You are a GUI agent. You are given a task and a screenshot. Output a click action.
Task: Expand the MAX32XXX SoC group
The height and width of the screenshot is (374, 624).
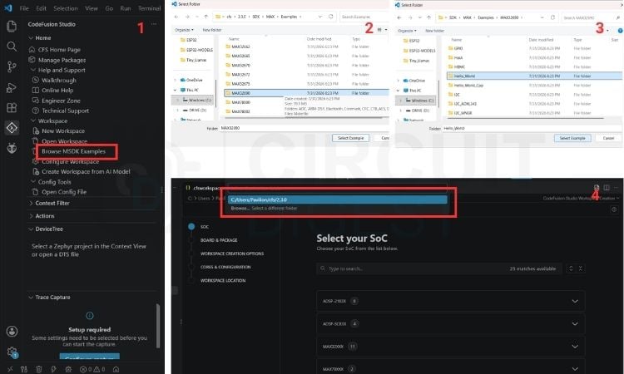(450, 347)
